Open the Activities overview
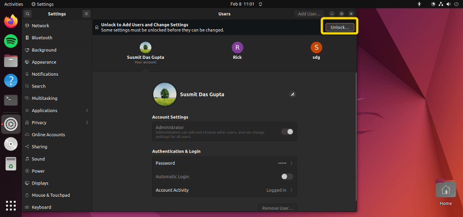 pyautogui.click(x=13, y=4)
